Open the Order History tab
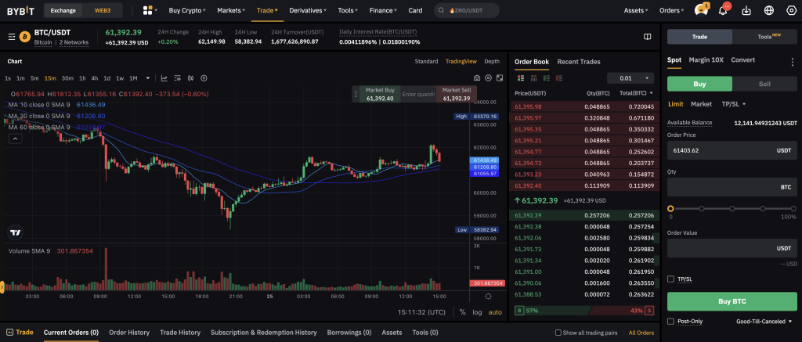The width and height of the screenshot is (802, 342). click(x=129, y=333)
